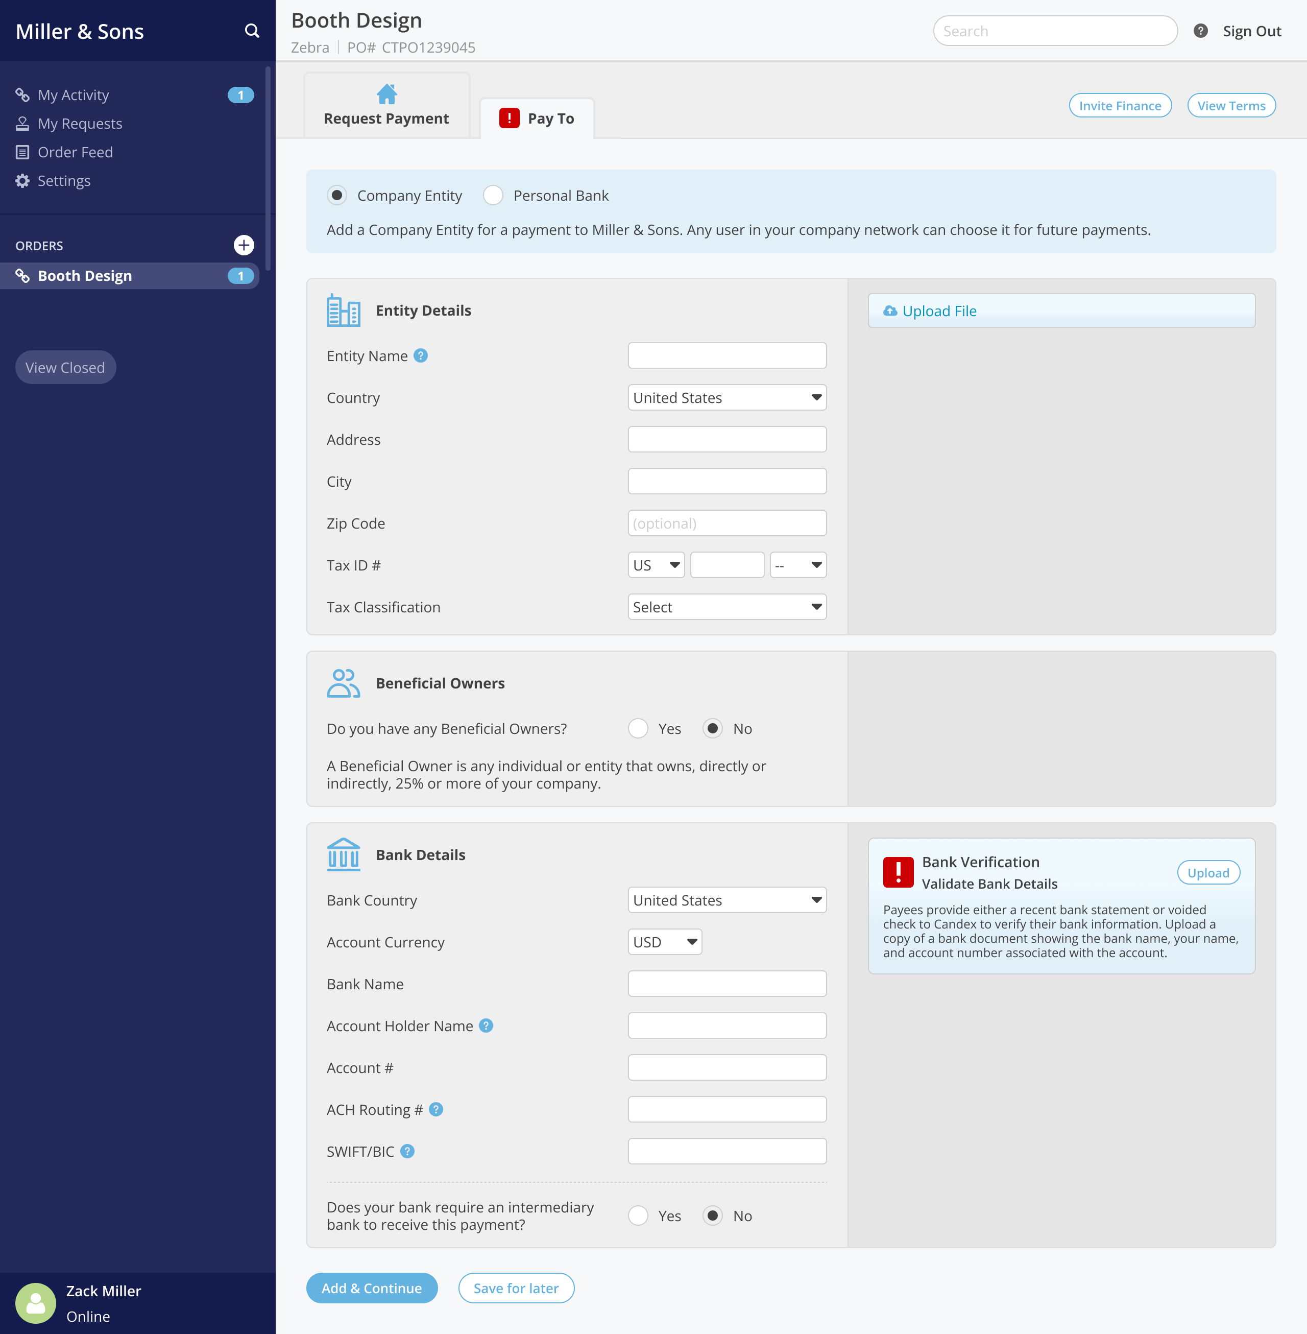
Task: Switch to the Request Payment tab
Action: tap(386, 104)
